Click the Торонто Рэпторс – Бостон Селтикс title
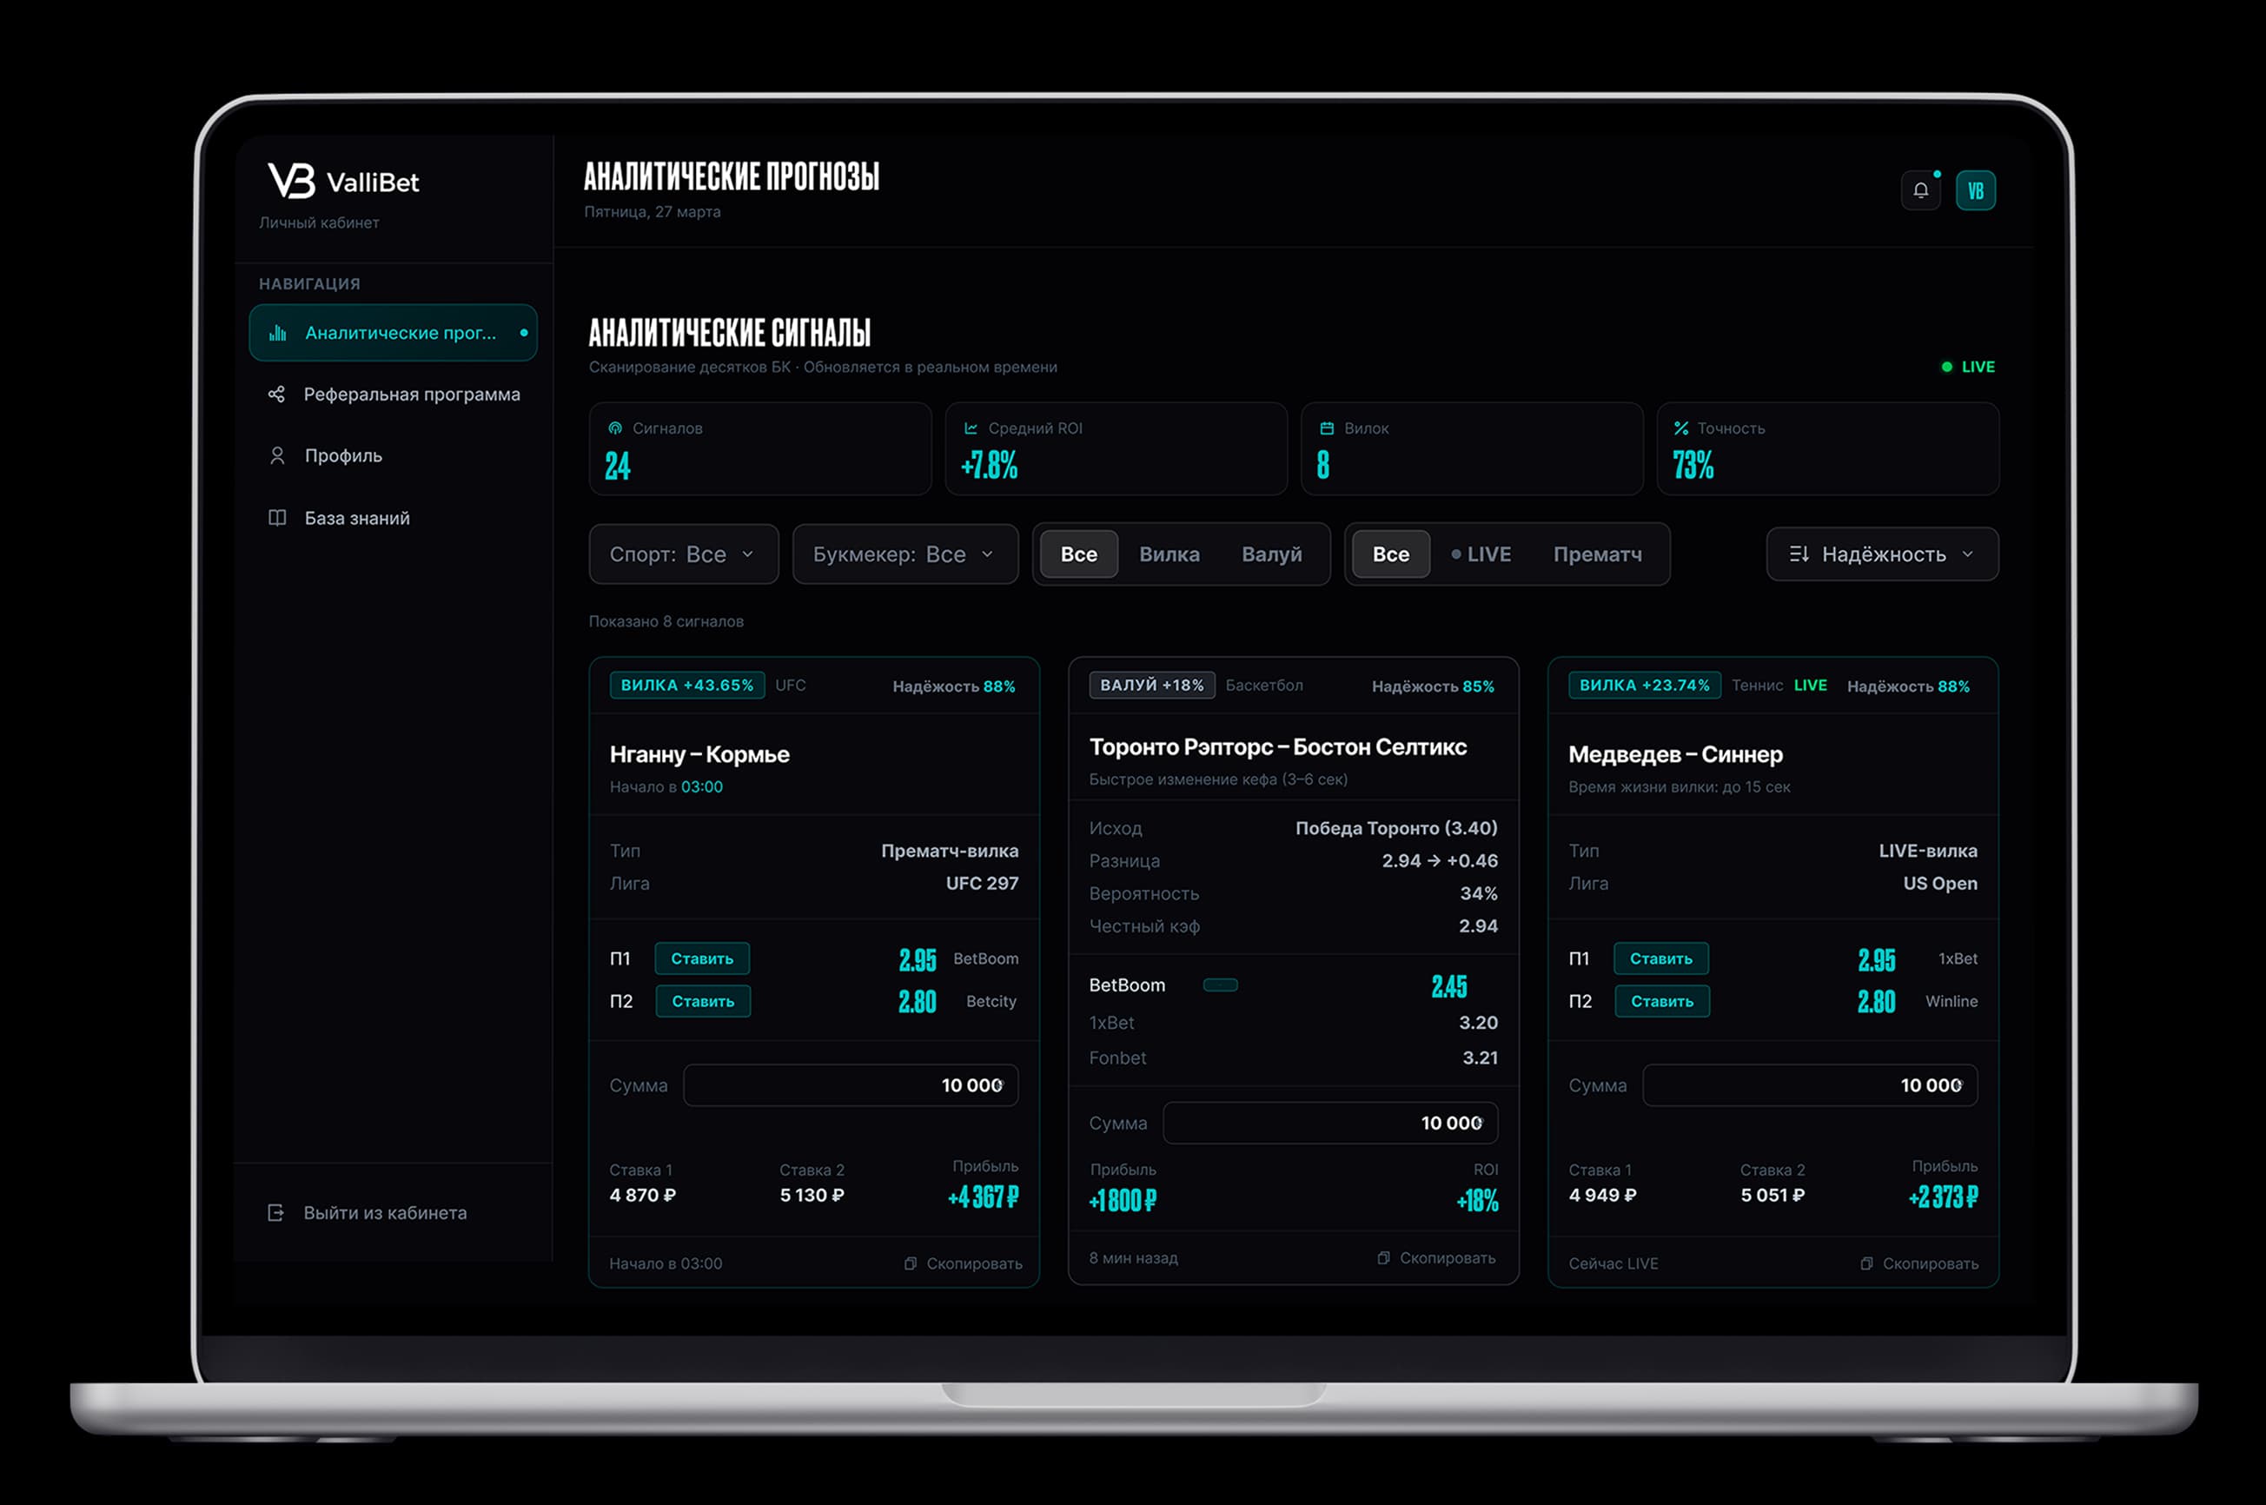This screenshot has height=1505, width=2266. [1277, 746]
